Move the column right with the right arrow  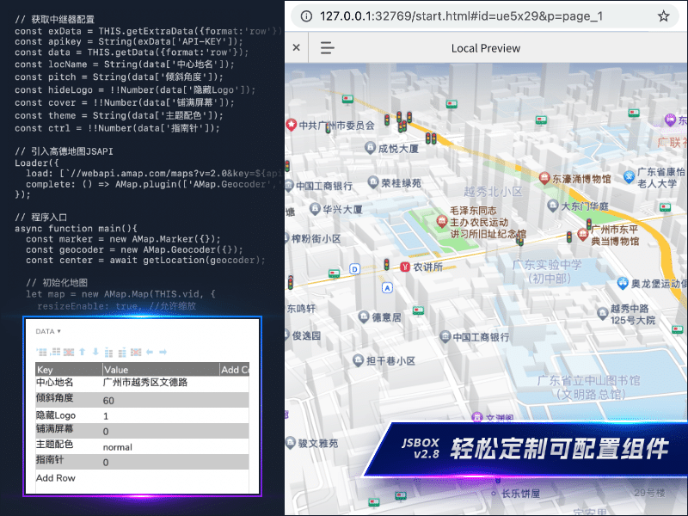pos(163,352)
